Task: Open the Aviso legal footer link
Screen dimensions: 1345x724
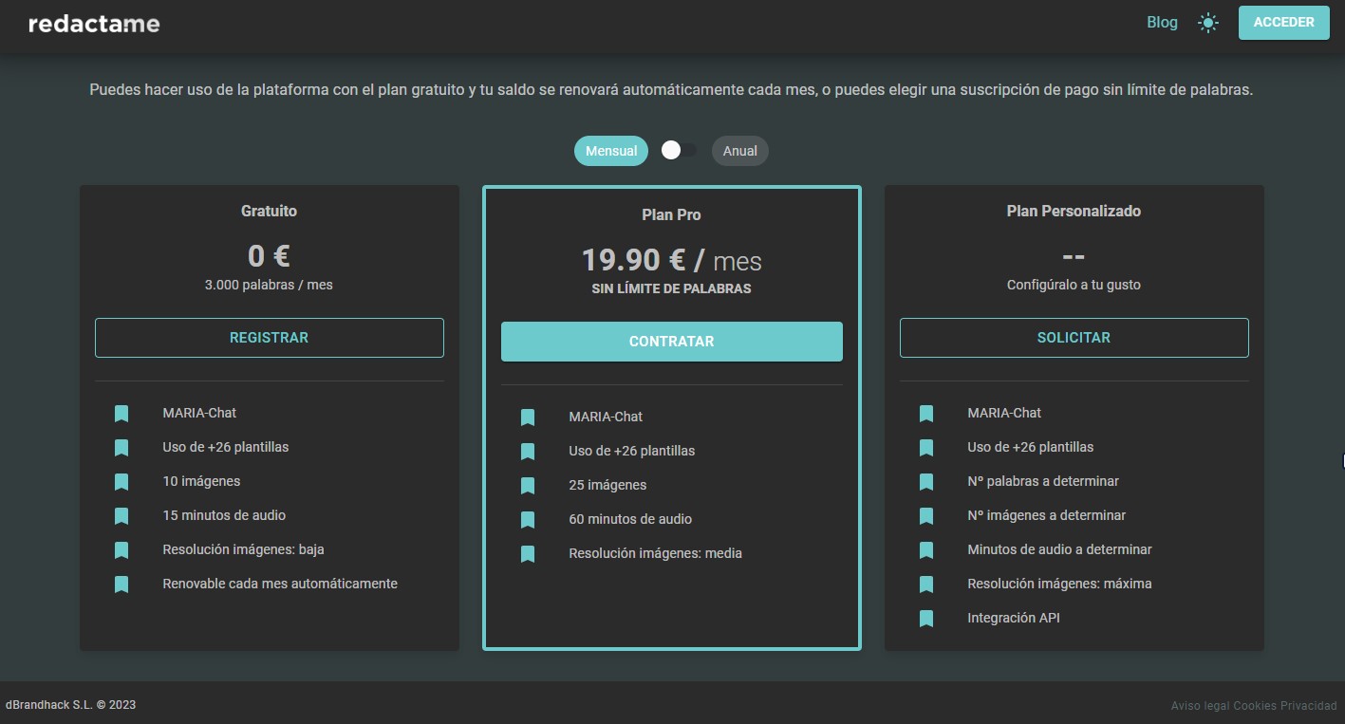Action: [x=1200, y=706]
